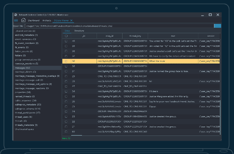Click the 'What the topic' text cell
Viewport: 234px width, 154px height.
173,61
